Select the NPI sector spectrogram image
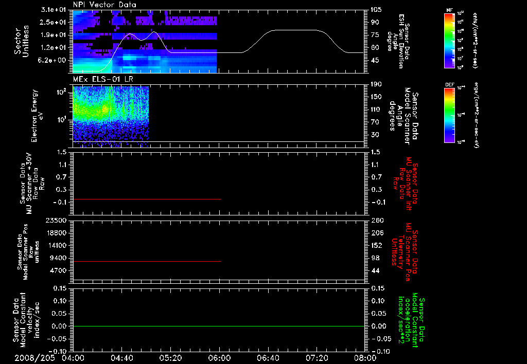527x364 pixels. pos(145,41)
